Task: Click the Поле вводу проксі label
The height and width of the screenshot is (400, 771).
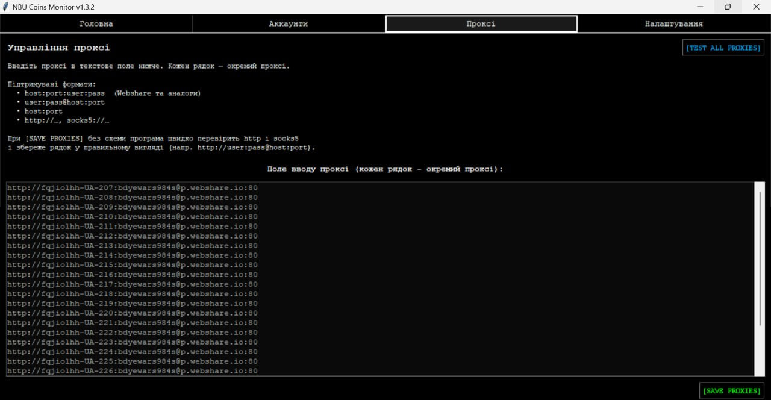Action: coord(385,169)
